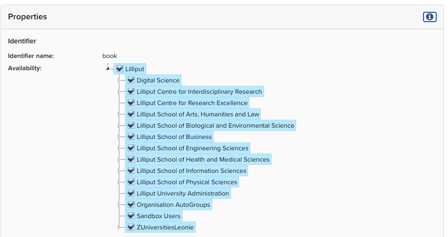Expand the Organisation AutoGroups node
The width and height of the screenshot is (448, 237).
[119, 205]
